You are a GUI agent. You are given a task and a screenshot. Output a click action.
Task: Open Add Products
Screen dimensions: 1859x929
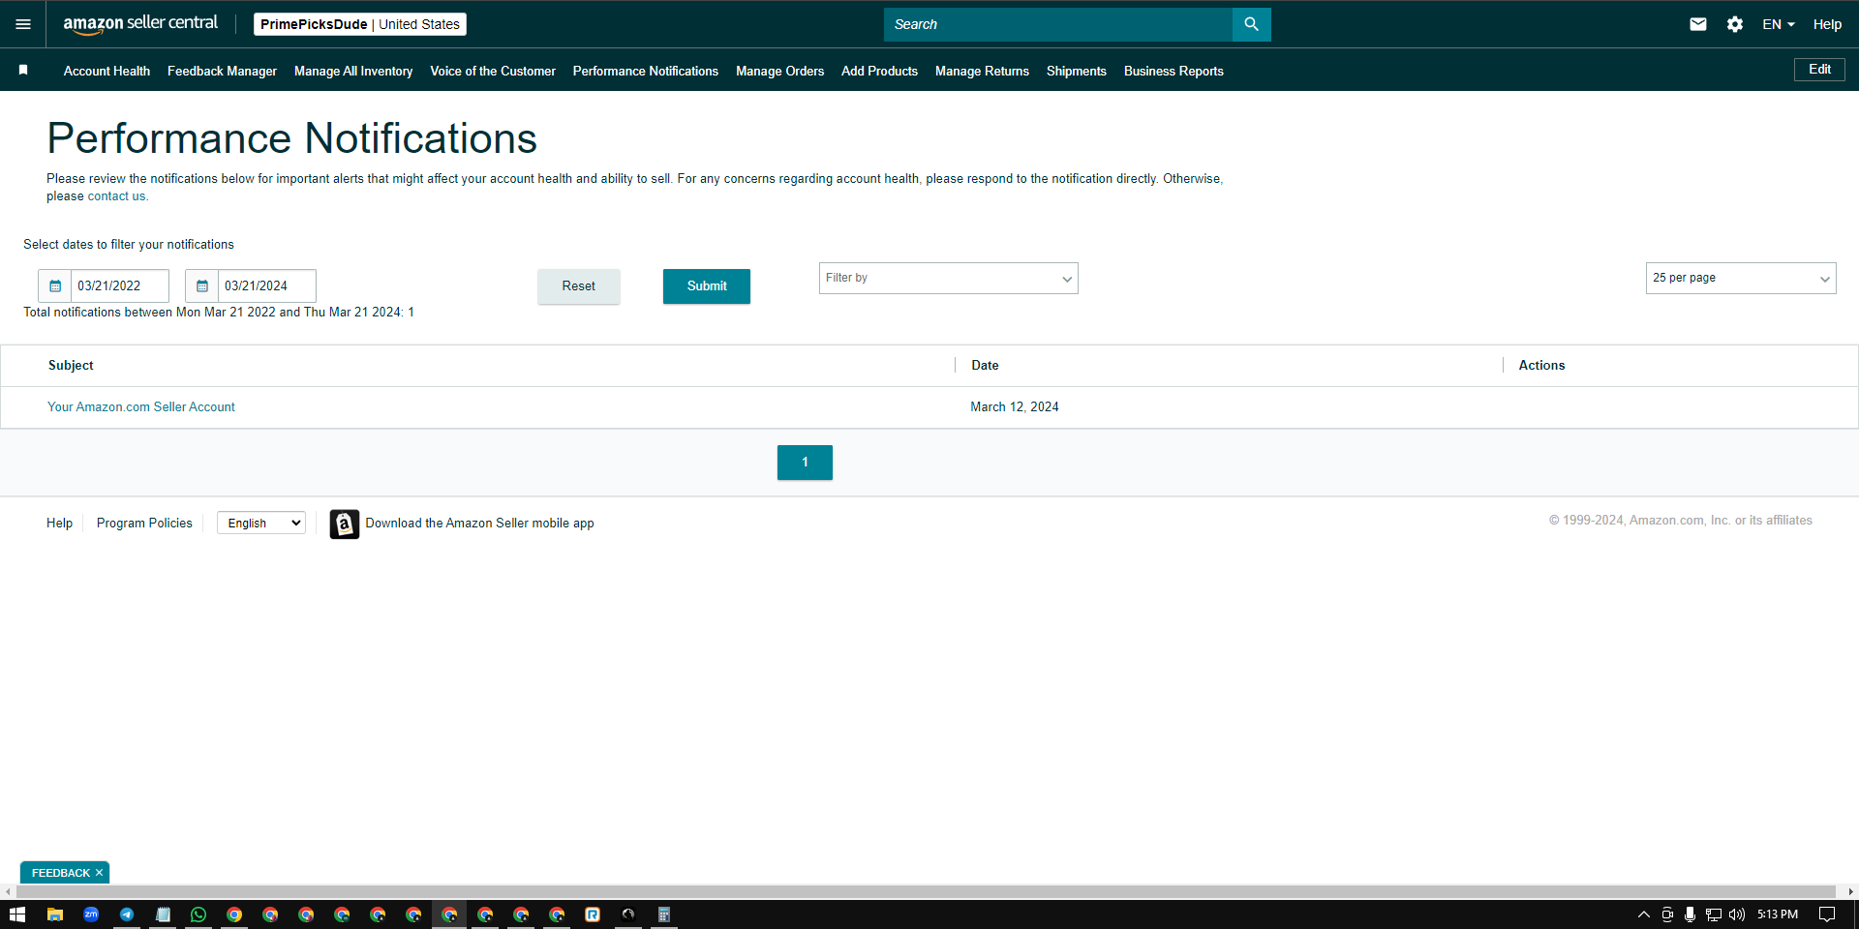click(879, 71)
